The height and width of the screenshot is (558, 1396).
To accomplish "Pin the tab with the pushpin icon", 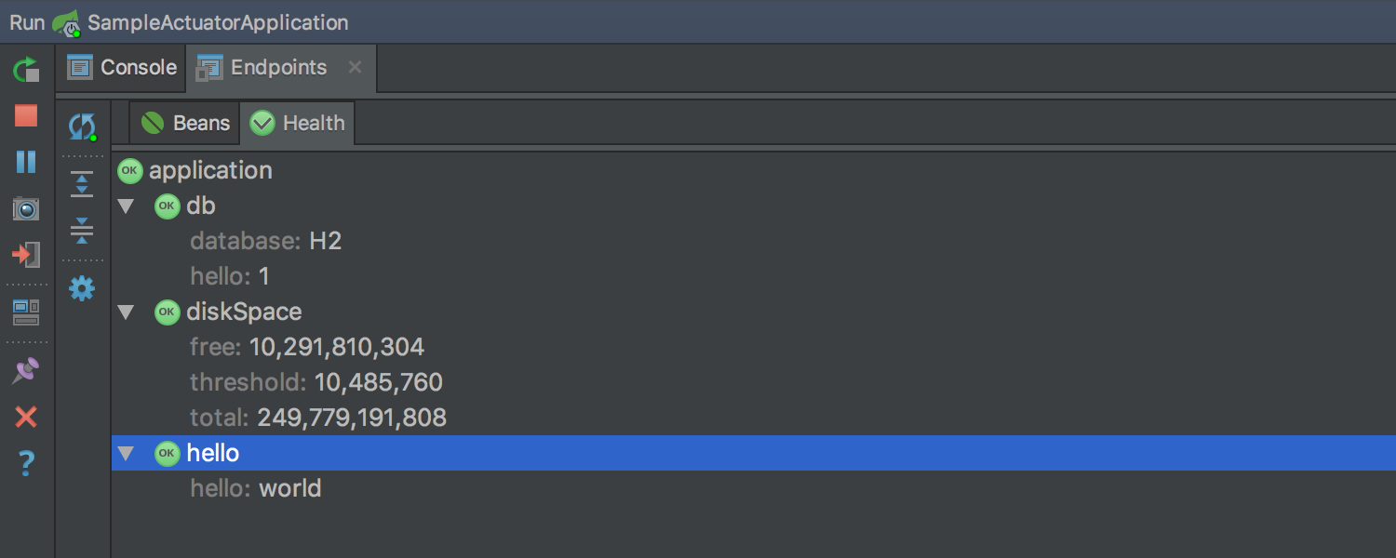I will tap(26, 371).
